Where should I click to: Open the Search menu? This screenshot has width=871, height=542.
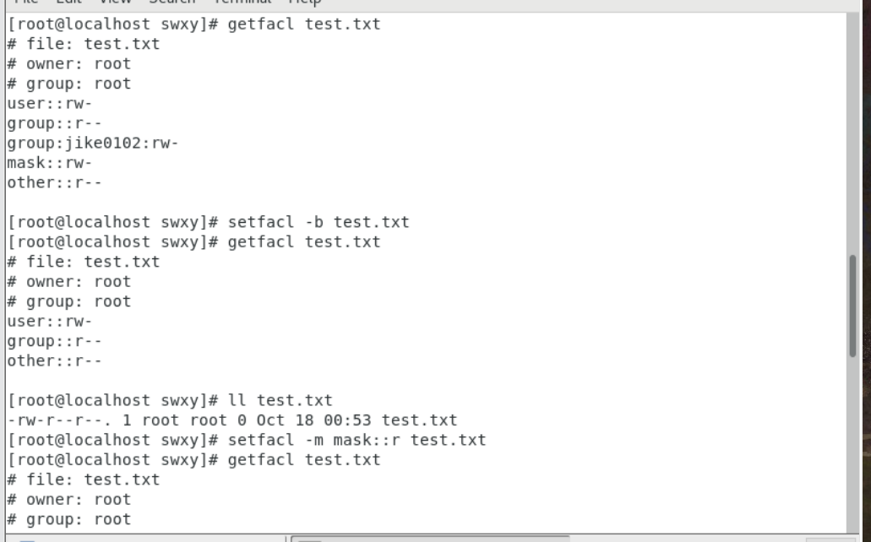click(x=171, y=3)
